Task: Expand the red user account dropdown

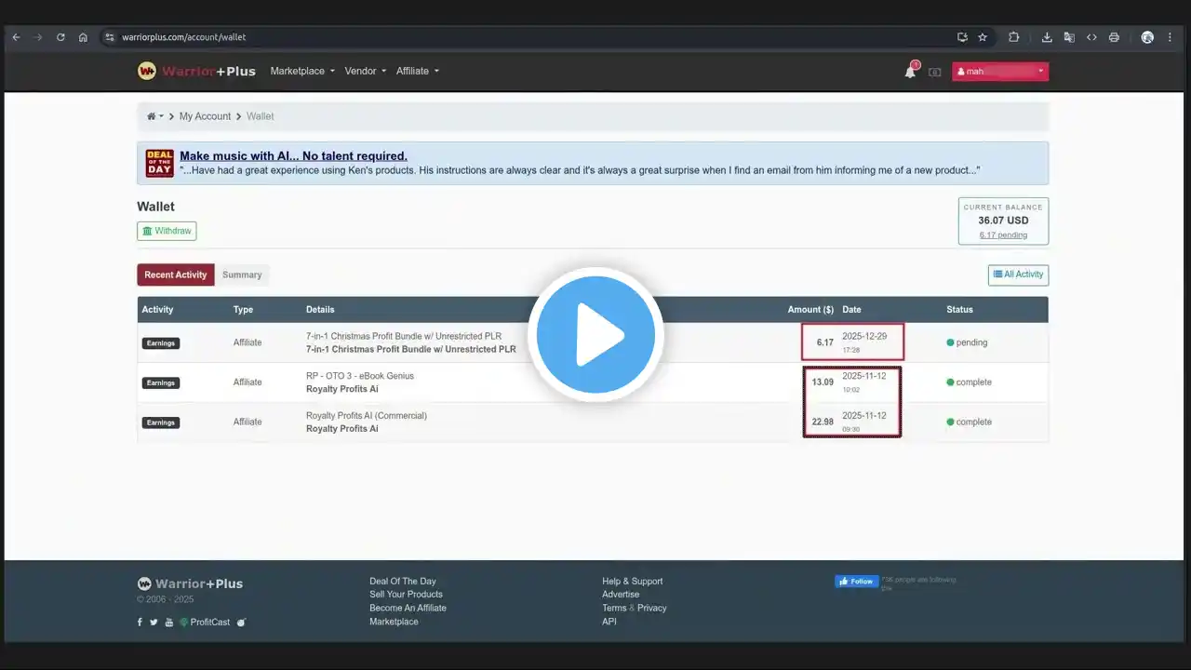Action: click(1000, 72)
